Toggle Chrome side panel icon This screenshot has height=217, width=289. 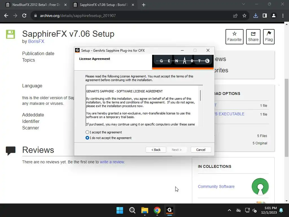pos(265,16)
